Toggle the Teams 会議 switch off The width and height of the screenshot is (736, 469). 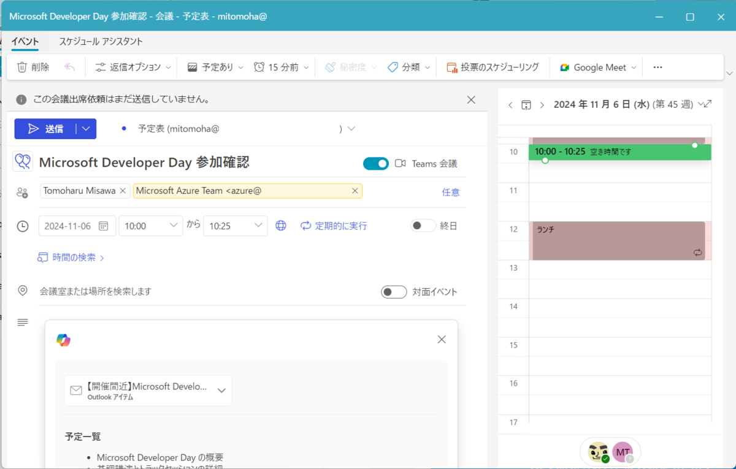(376, 163)
